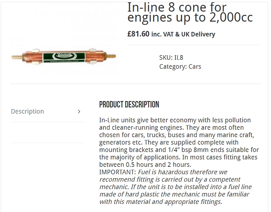Image resolution: width=271 pixels, height=212 pixels.
Task: Select the Description tab
Action: tap(27, 111)
